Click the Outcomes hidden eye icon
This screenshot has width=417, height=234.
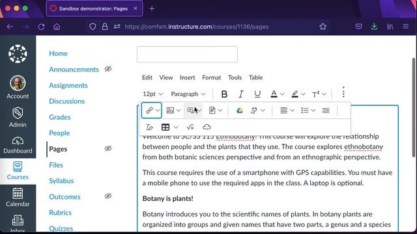click(108, 196)
